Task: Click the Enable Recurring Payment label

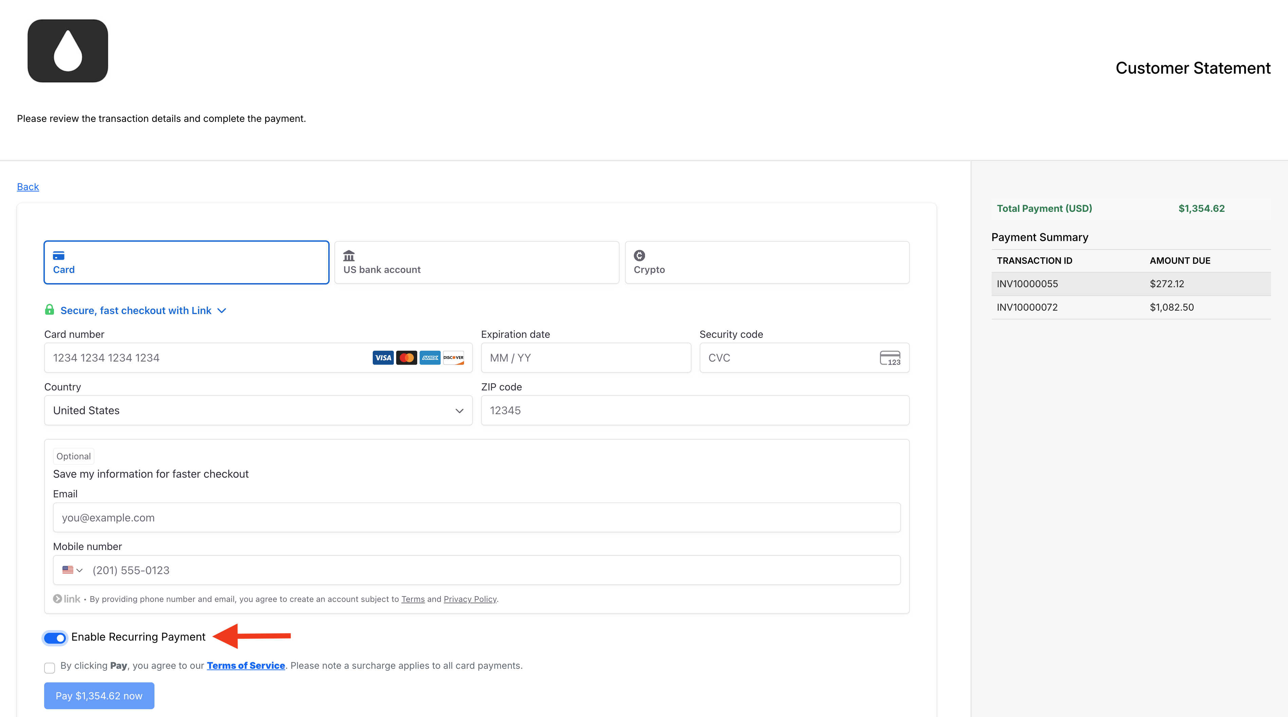Action: tap(139, 637)
